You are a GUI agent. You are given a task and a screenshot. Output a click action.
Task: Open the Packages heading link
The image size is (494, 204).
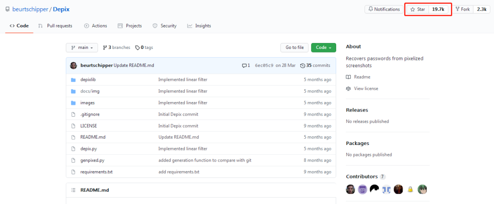[358, 143]
